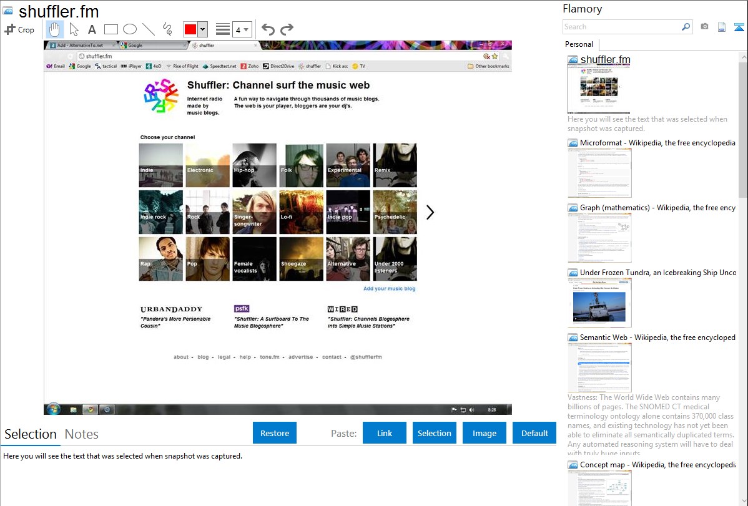Click the red color swatch
This screenshot has height=506, width=748.
pyautogui.click(x=190, y=29)
